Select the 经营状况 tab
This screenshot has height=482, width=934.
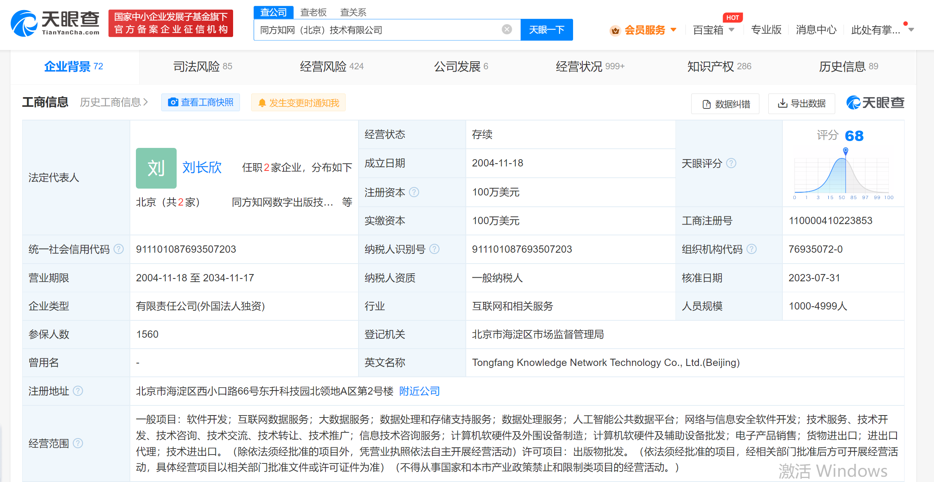click(x=590, y=66)
